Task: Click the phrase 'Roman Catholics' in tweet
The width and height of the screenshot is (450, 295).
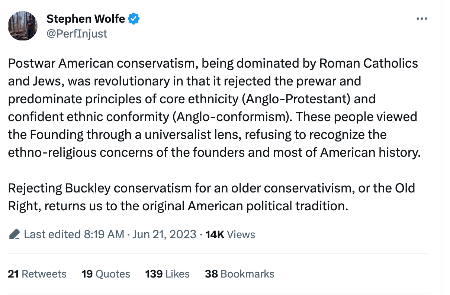Action: (x=369, y=64)
